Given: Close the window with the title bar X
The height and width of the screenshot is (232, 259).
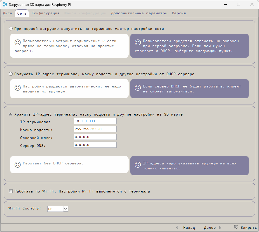Looking at the screenshot, I should 252,4.
